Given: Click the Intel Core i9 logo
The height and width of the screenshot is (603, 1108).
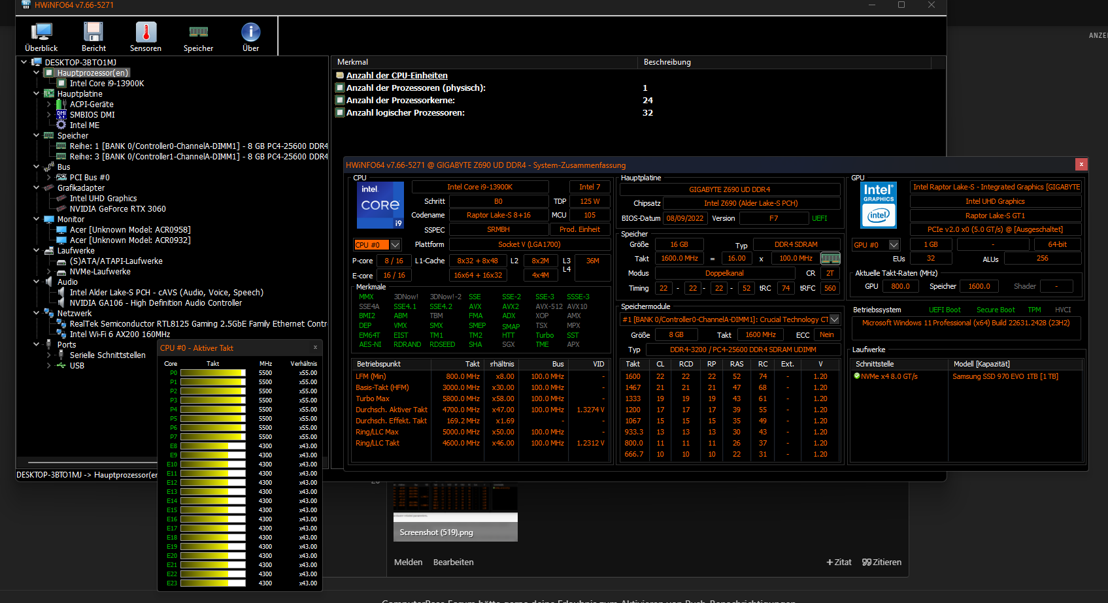Looking at the screenshot, I should (380, 205).
